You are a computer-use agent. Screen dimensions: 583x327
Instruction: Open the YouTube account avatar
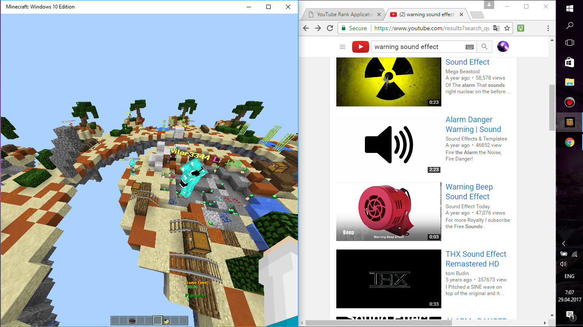(x=503, y=47)
